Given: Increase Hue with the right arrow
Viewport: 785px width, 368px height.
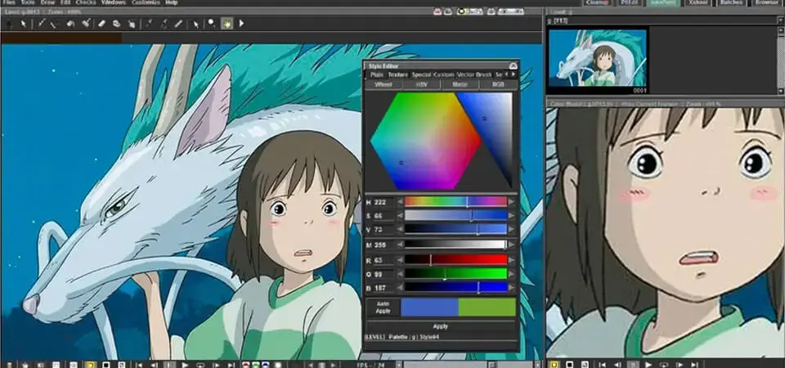Looking at the screenshot, I should pyautogui.click(x=512, y=202).
